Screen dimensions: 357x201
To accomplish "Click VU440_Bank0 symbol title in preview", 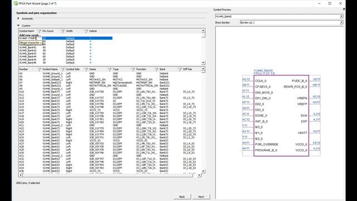I will coord(263,71).
